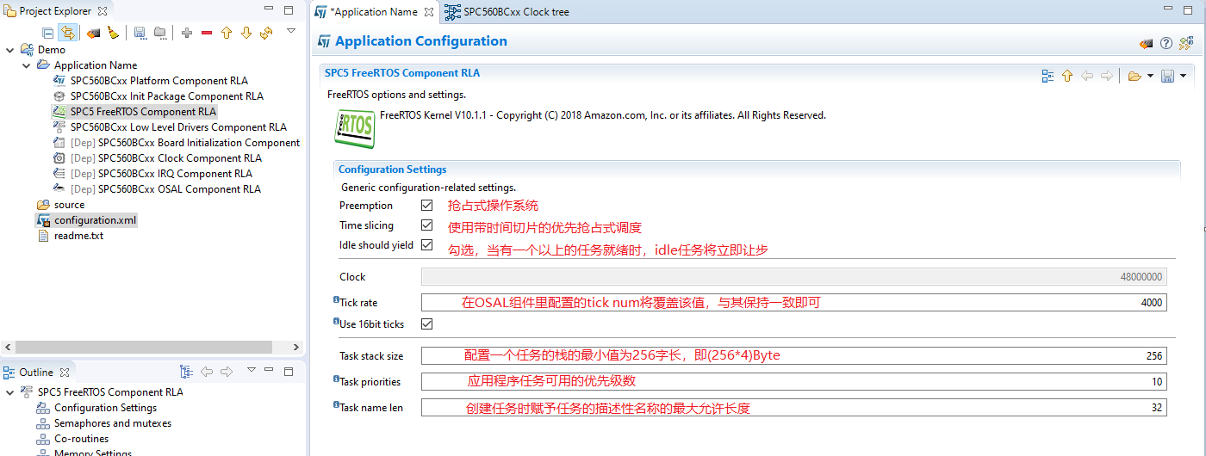
Task: Move component down arrow in Project Explorer
Action: [246, 33]
